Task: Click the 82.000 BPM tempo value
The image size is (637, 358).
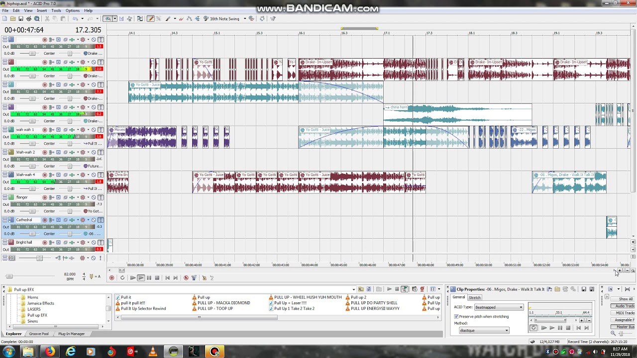Action: tap(70, 274)
